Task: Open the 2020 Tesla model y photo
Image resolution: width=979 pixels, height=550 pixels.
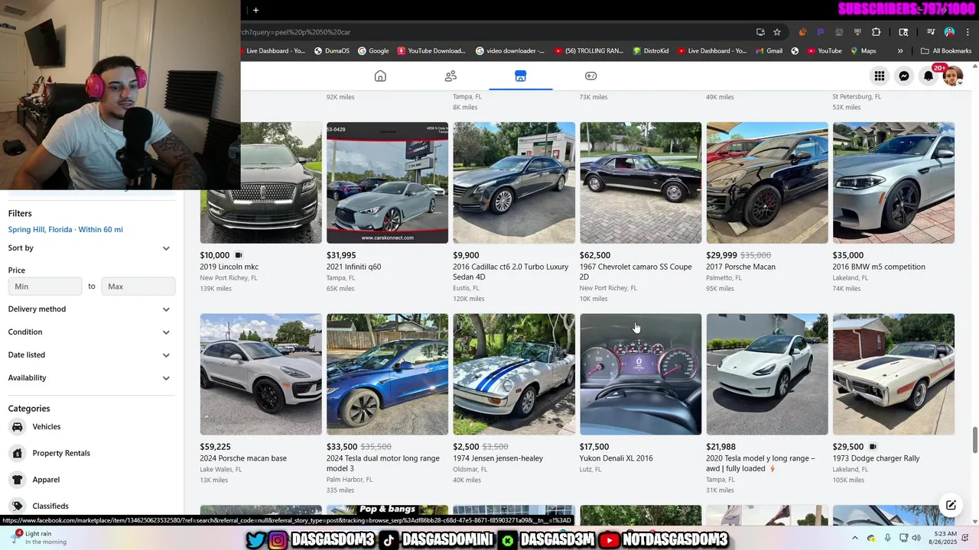Action: coord(767,374)
